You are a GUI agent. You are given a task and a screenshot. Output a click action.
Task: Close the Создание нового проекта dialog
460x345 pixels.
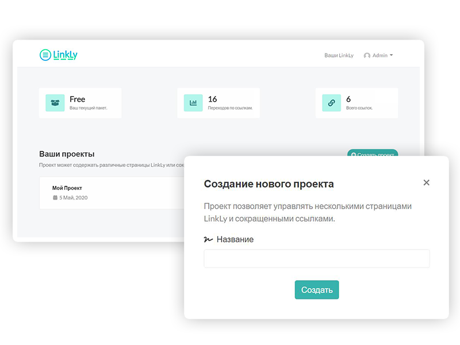(426, 183)
